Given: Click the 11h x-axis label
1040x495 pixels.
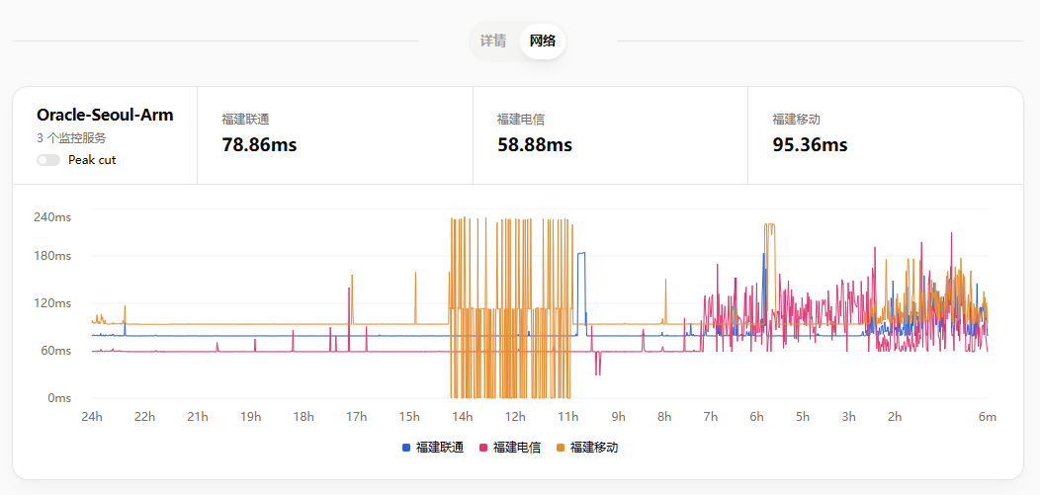Looking at the screenshot, I should coord(567,417).
